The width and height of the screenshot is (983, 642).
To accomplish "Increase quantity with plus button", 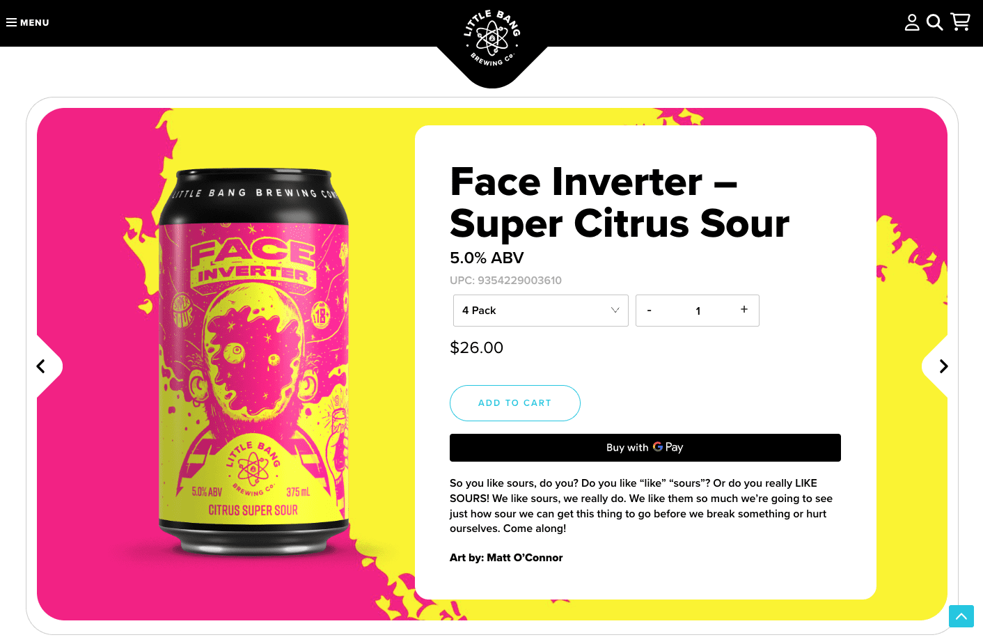I will coord(744,310).
